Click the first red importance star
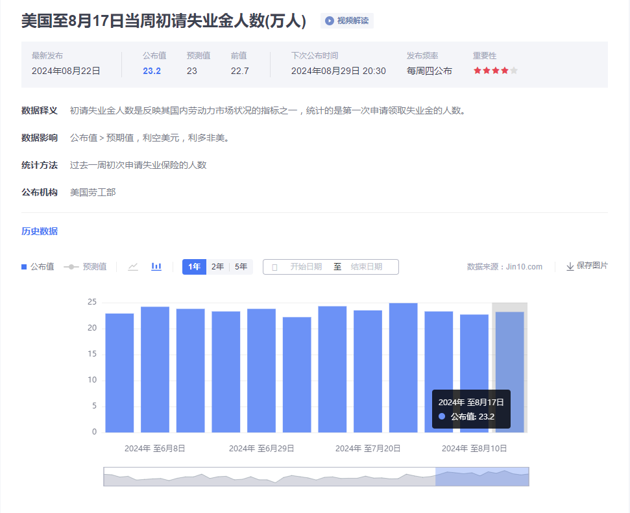This screenshot has height=513, width=630. click(x=478, y=71)
